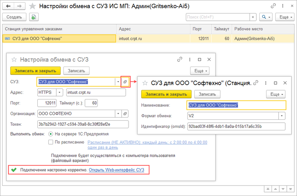Click the Создать button
The width and height of the screenshot is (297, 196).
[15, 17]
